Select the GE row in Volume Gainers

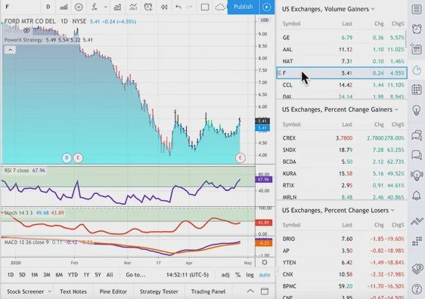pyautogui.click(x=342, y=37)
